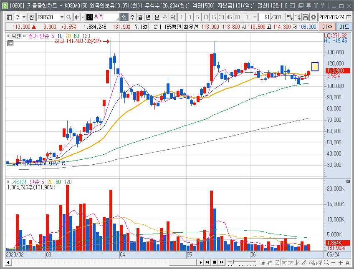Open the calendar date picker icon

(349, 17)
